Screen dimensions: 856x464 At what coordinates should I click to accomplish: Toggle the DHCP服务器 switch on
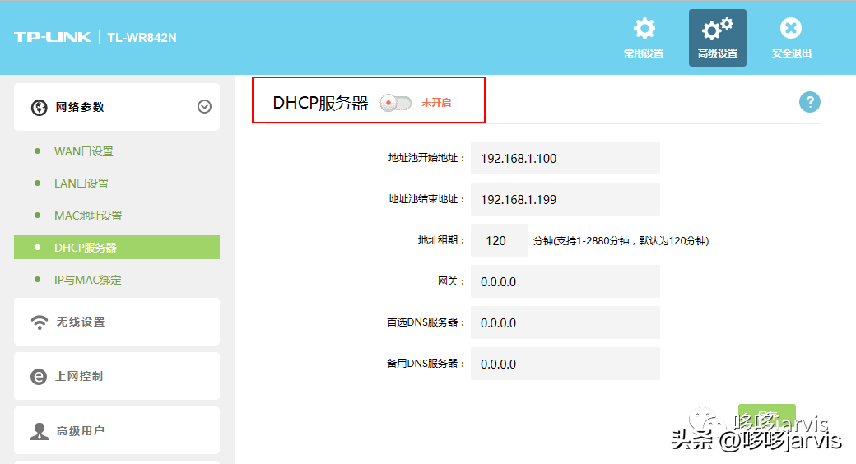[x=396, y=103]
